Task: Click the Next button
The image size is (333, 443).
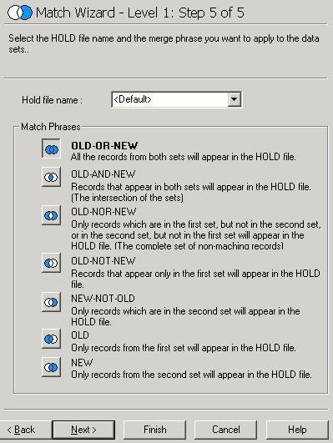Action: [x=83, y=430]
